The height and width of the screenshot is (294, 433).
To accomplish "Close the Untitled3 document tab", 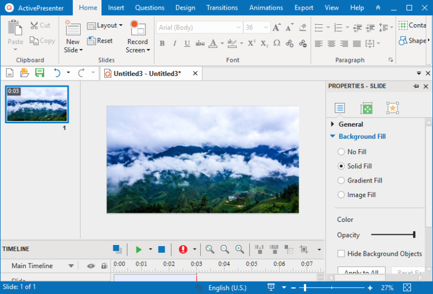I will pos(195,73).
